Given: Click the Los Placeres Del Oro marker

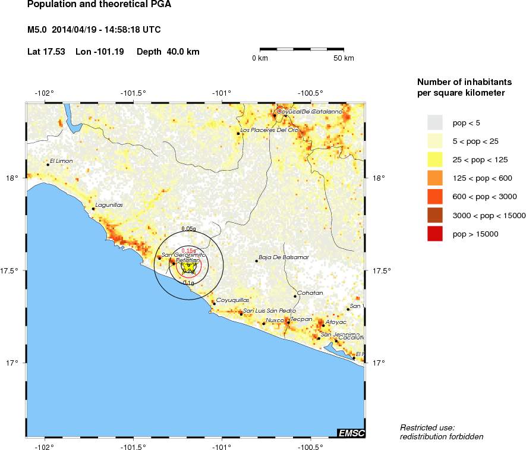Looking at the screenshot, I should tap(238, 134).
